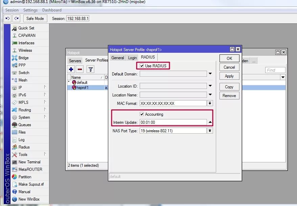Screen dimensions: 297x206
Task: Open the Session menu
Action: (12, 10)
